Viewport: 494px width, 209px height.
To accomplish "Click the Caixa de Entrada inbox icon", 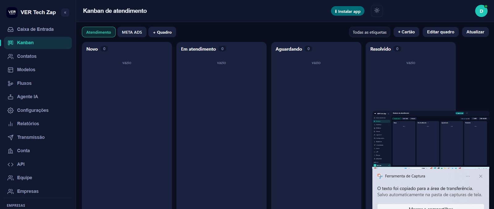I will tap(10, 29).
